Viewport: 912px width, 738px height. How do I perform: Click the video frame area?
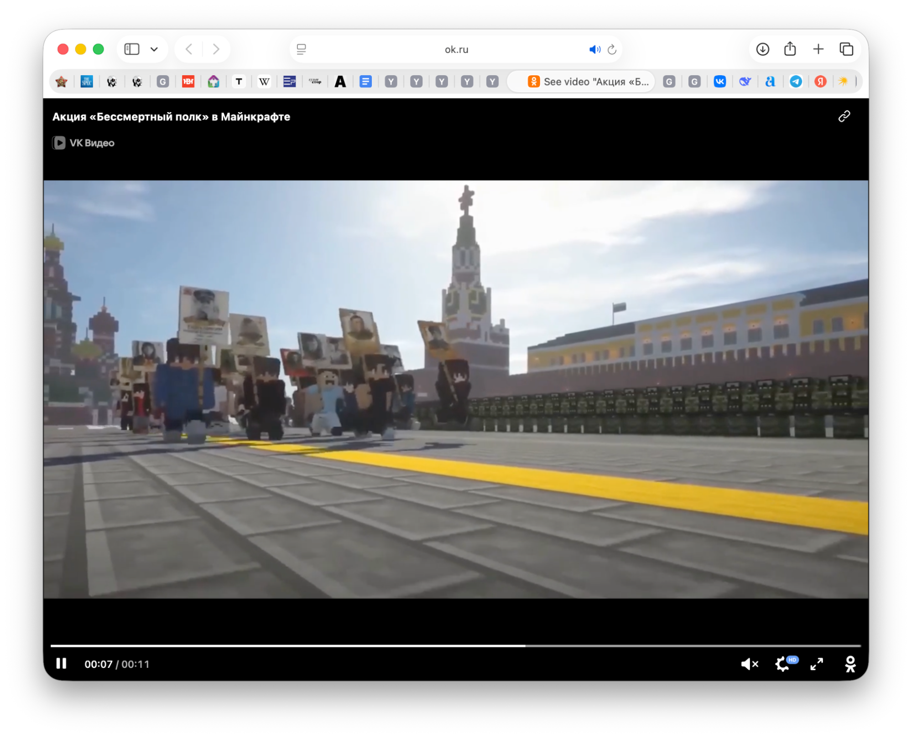coord(455,389)
